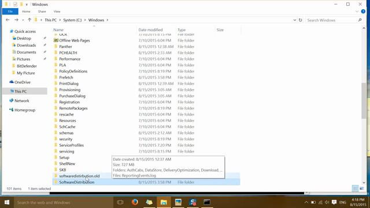Image resolution: width=370 pixels, height=208 pixels.
Task: Select Network in navigation pane
Action: pos(22,101)
